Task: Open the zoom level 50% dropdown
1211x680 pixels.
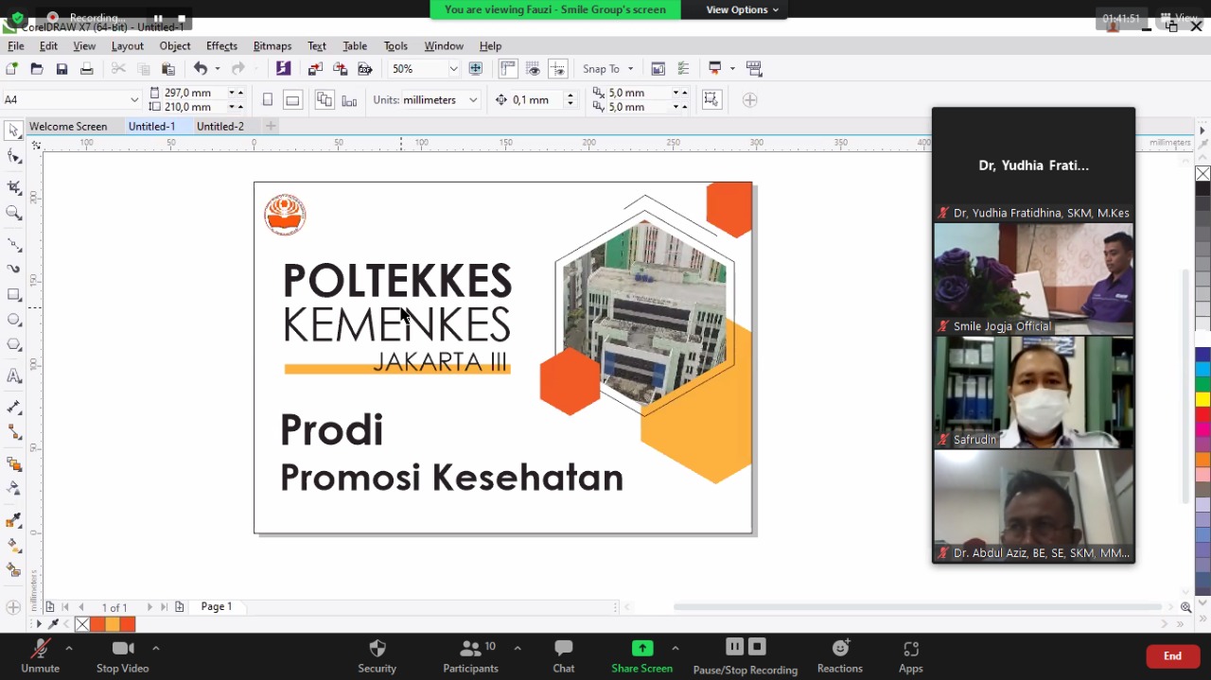Action: [453, 69]
